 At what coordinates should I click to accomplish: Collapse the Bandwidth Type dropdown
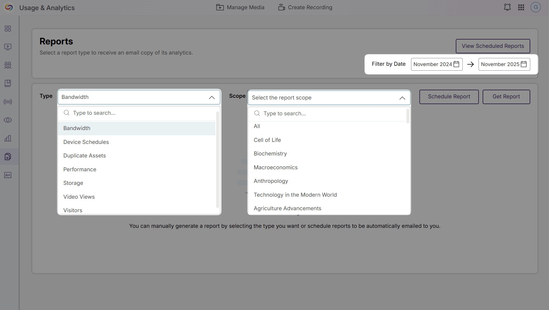coord(212,97)
